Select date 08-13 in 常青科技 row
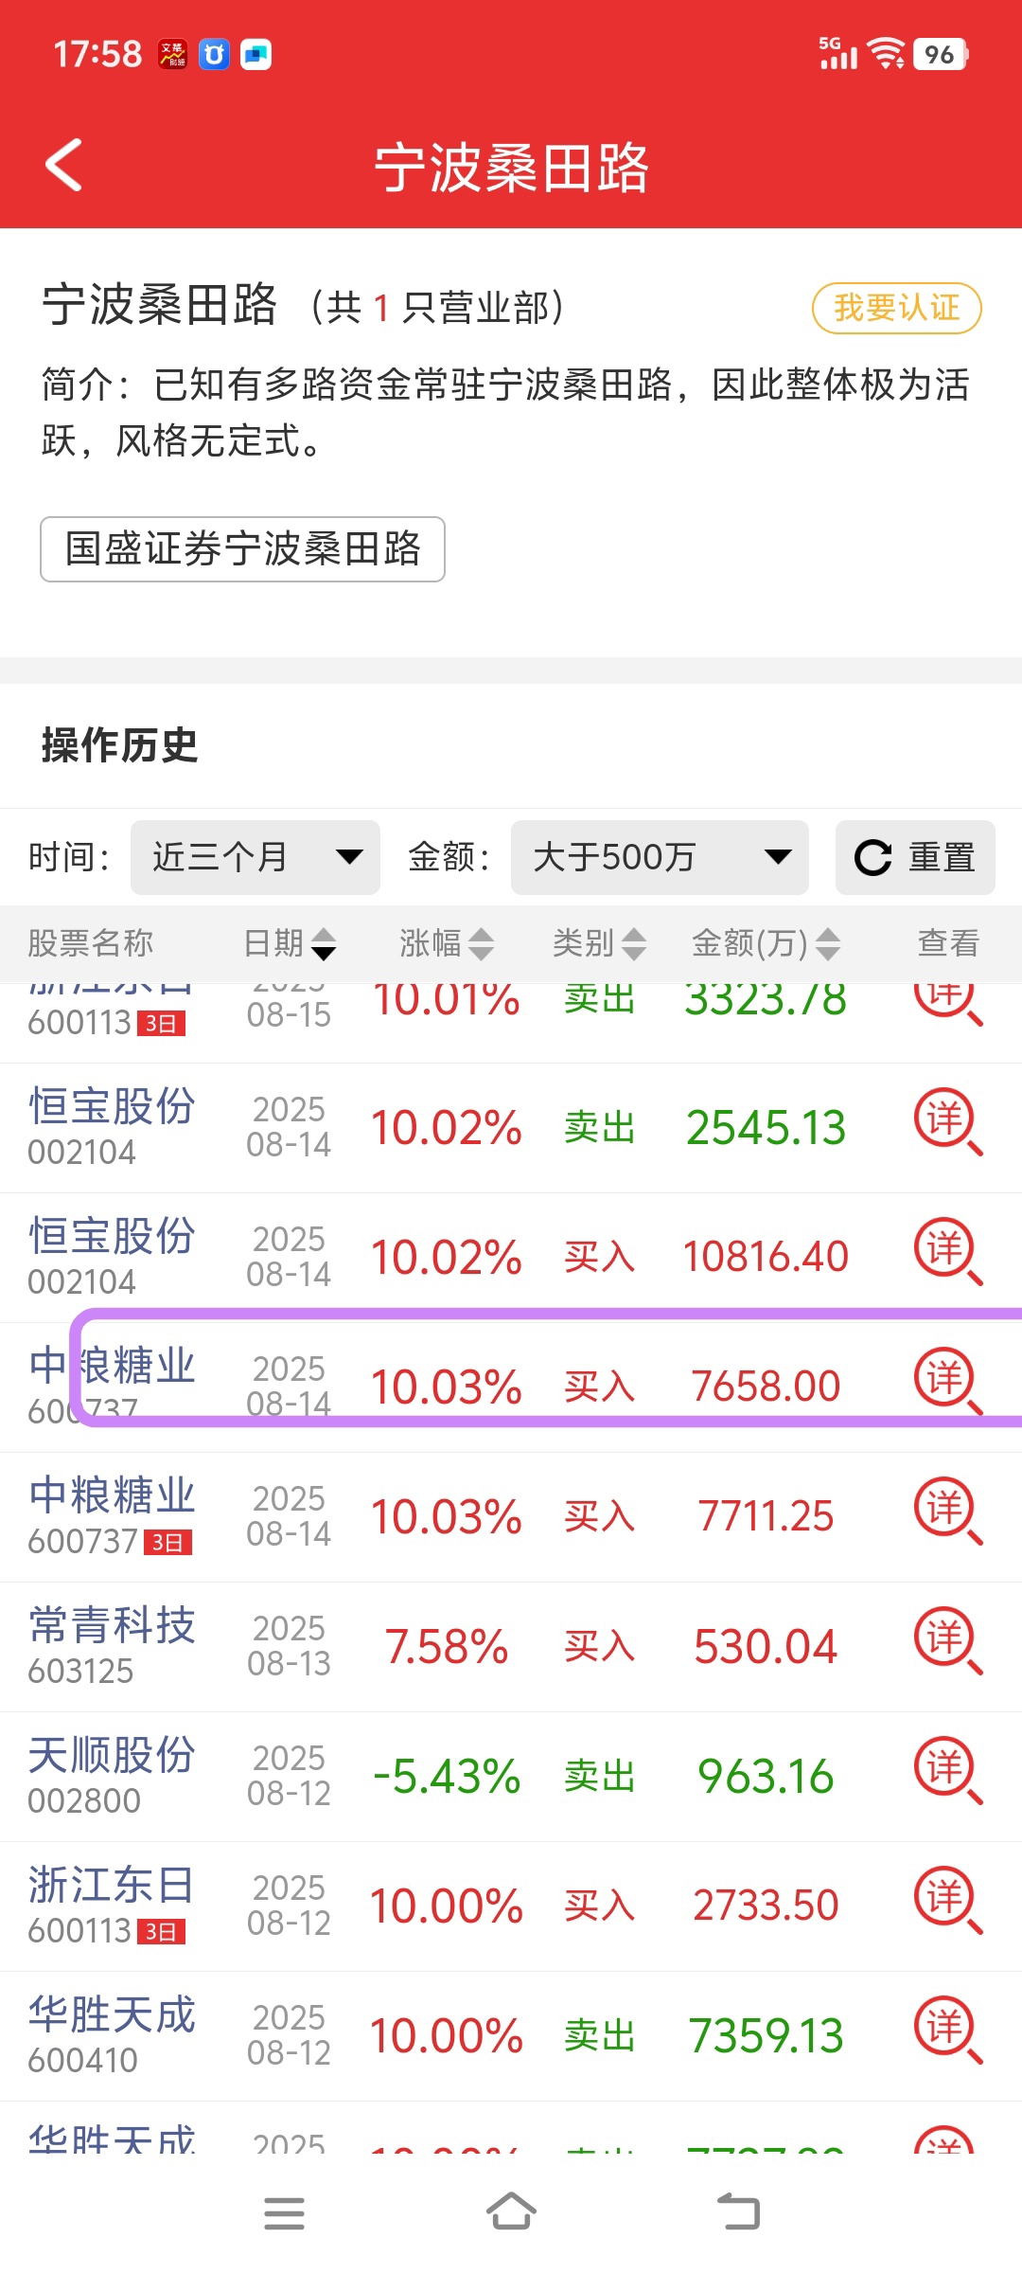The height and width of the screenshot is (2273, 1022). (x=289, y=1664)
